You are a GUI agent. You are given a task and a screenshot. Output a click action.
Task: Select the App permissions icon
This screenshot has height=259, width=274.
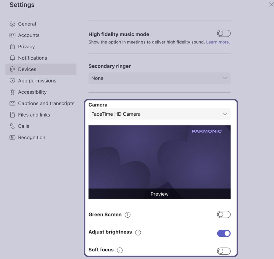click(12, 80)
